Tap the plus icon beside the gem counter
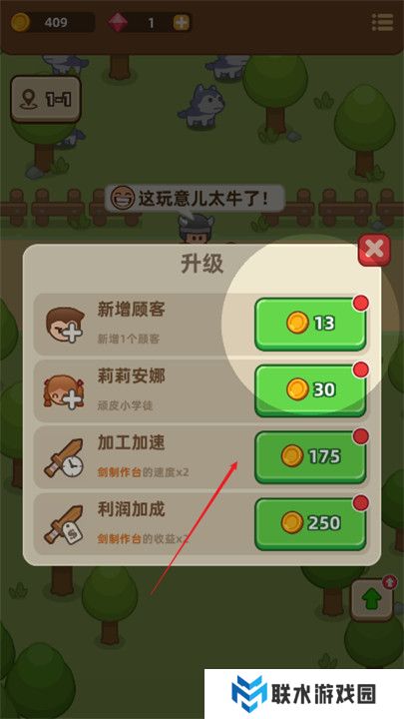Viewport: 404px width, 719px height. tap(182, 22)
